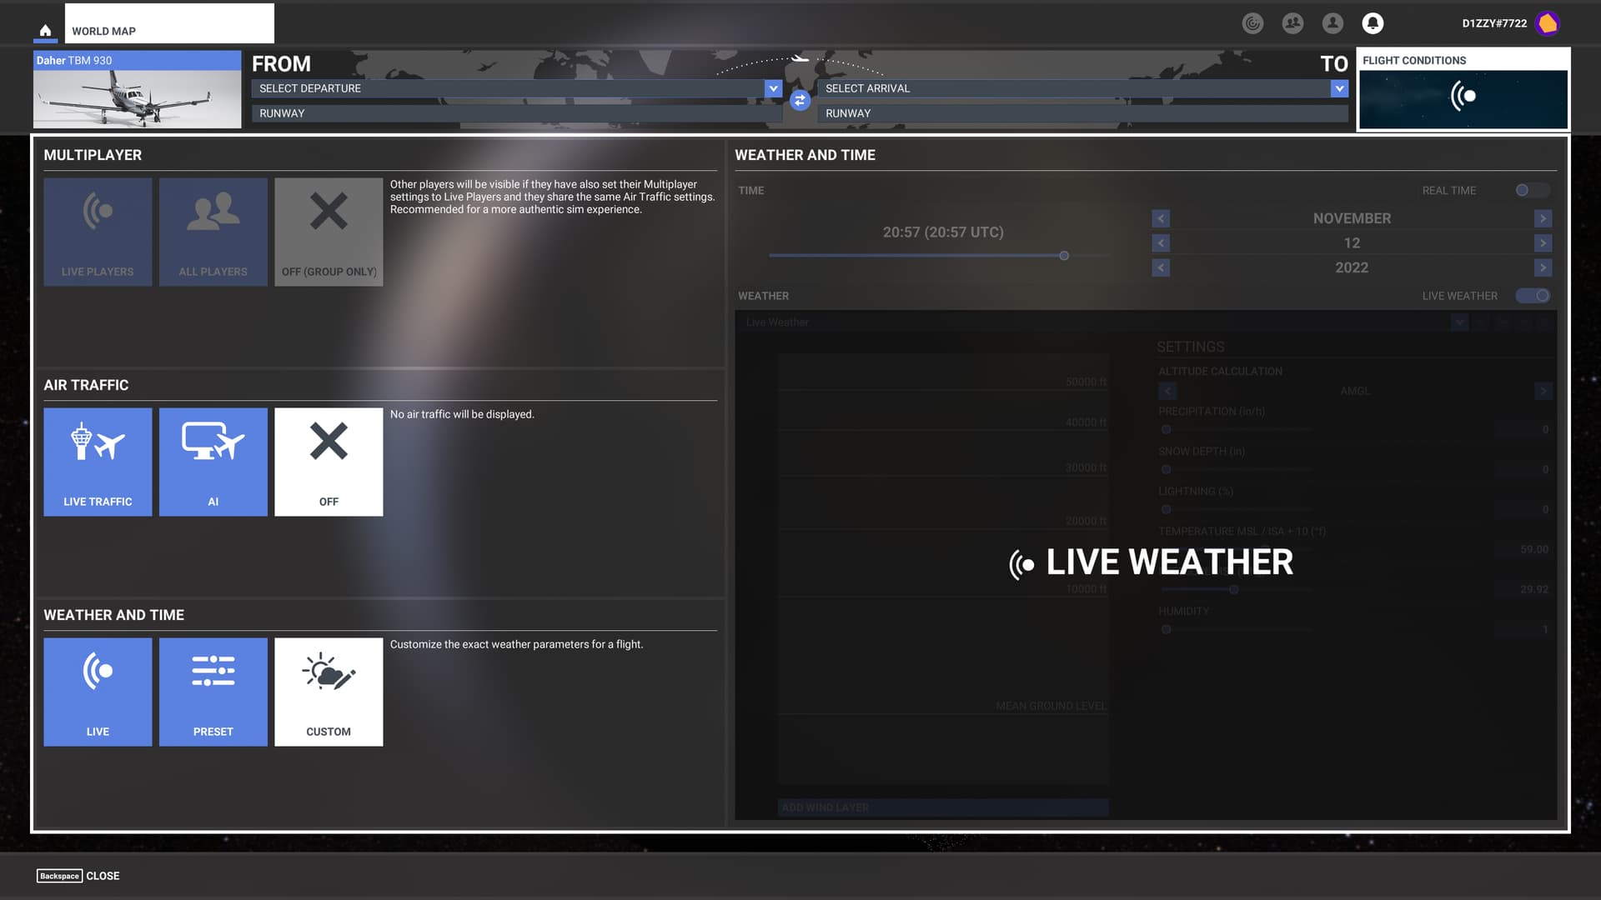Turn air traffic OFF with the X tile
This screenshot has width=1601, height=900.
click(x=329, y=462)
